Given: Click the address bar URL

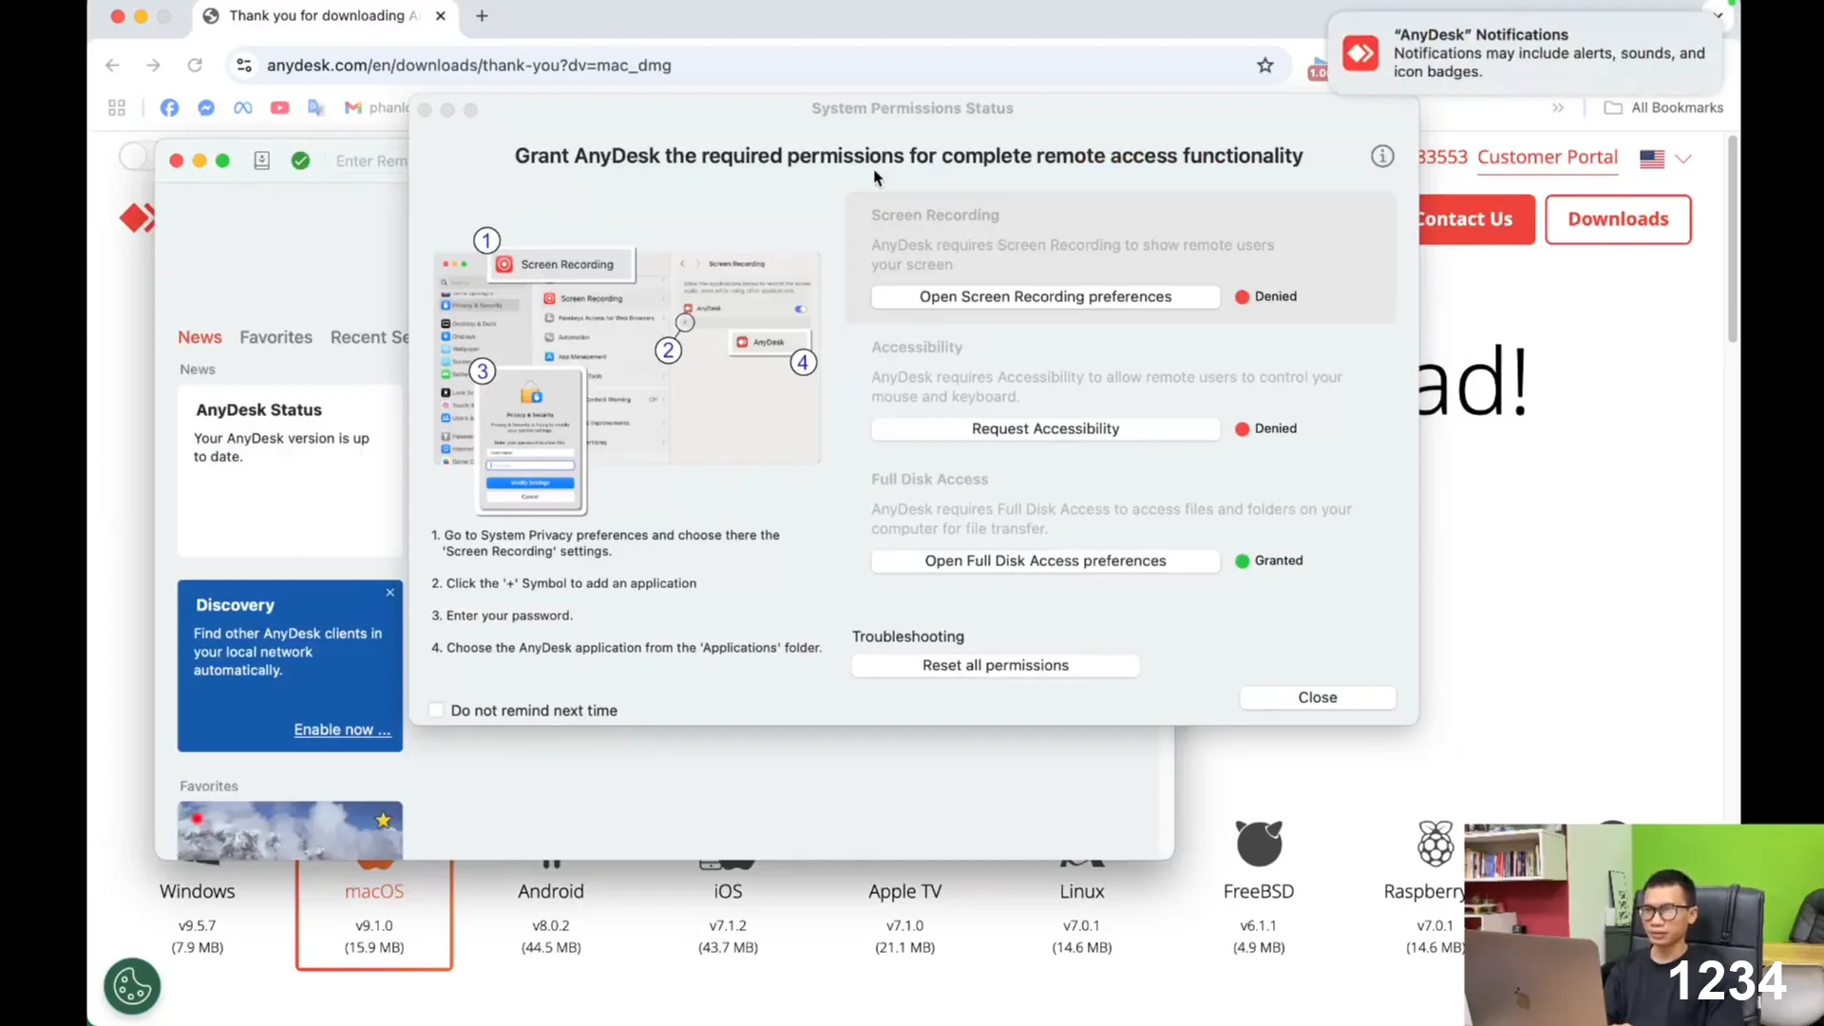Looking at the screenshot, I should [x=469, y=65].
